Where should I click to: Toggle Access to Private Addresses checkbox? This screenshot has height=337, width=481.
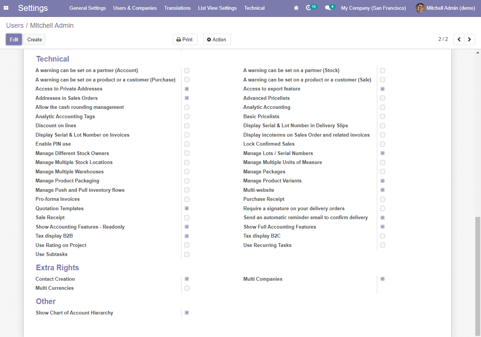click(x=187, y=89)
